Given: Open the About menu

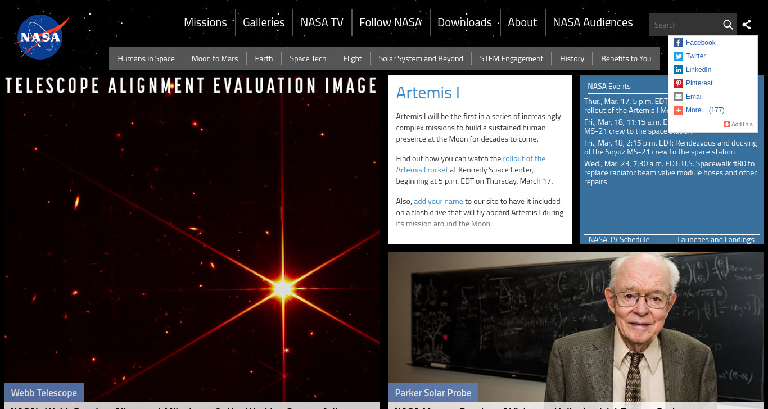Looking at the screenshot, I should [x=522, y=22].
